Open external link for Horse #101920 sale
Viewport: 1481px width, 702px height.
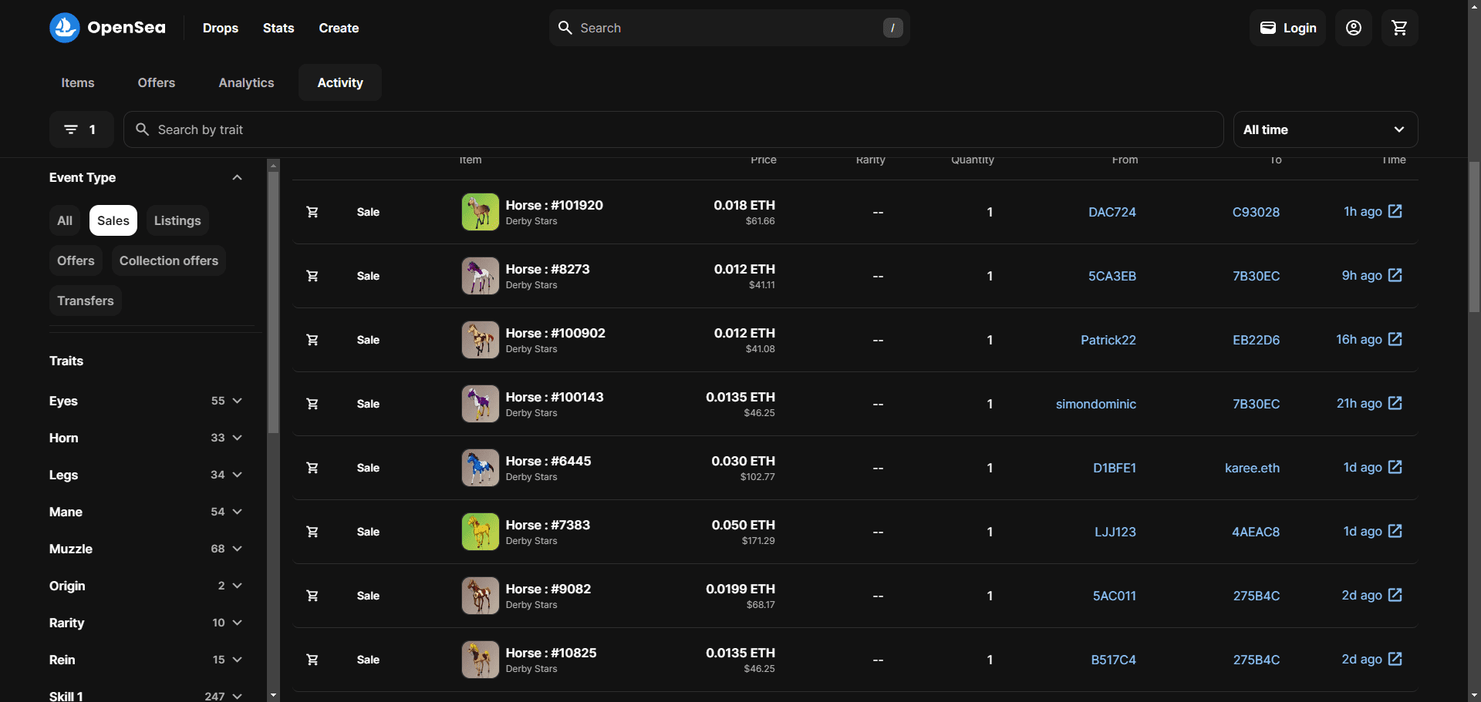point(1395,211)
